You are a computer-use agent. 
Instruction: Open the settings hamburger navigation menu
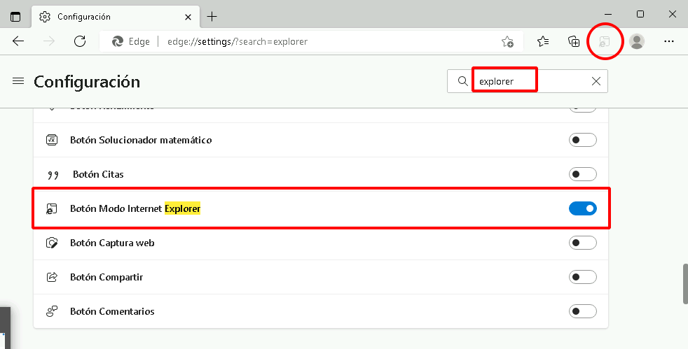pyautogui.click(x=18, y=81)
